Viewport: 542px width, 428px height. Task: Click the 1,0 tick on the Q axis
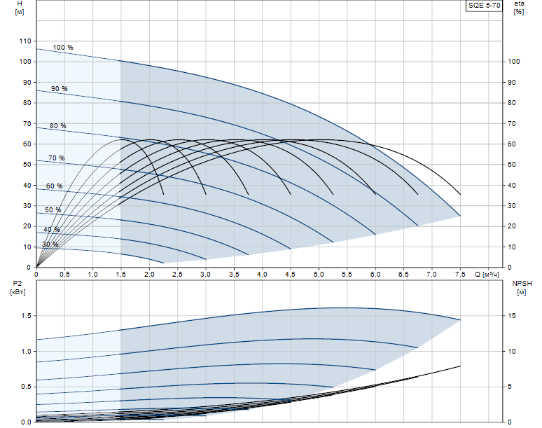tap(92, 275)
